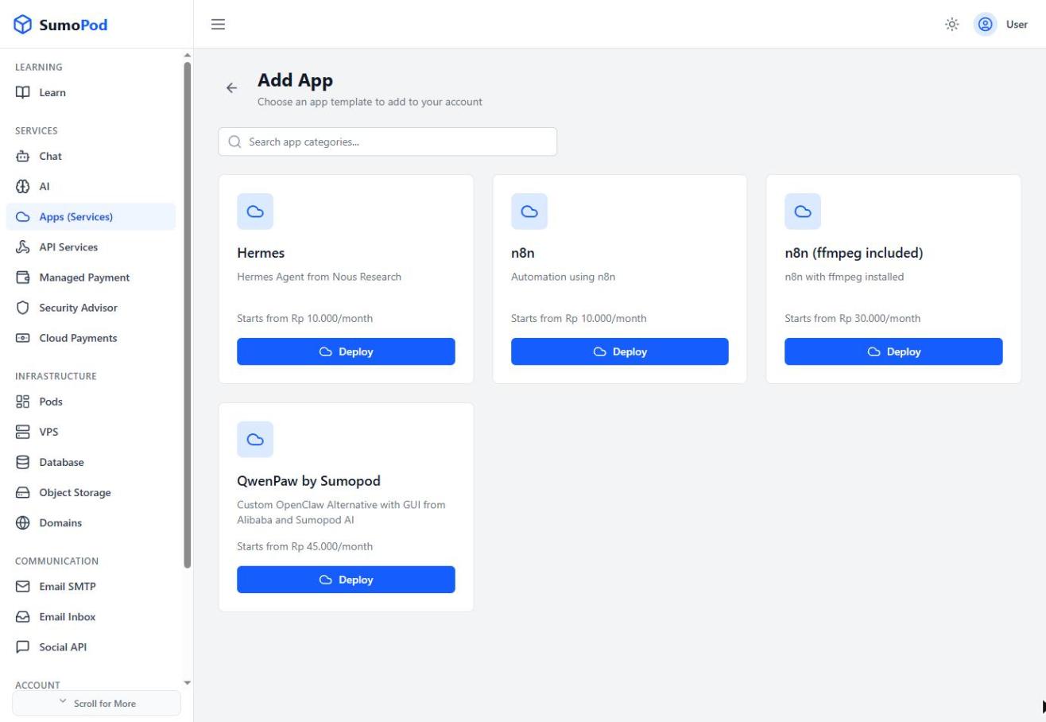Click the Chat bot icon
1046x722 pixels.
(23, 156)
